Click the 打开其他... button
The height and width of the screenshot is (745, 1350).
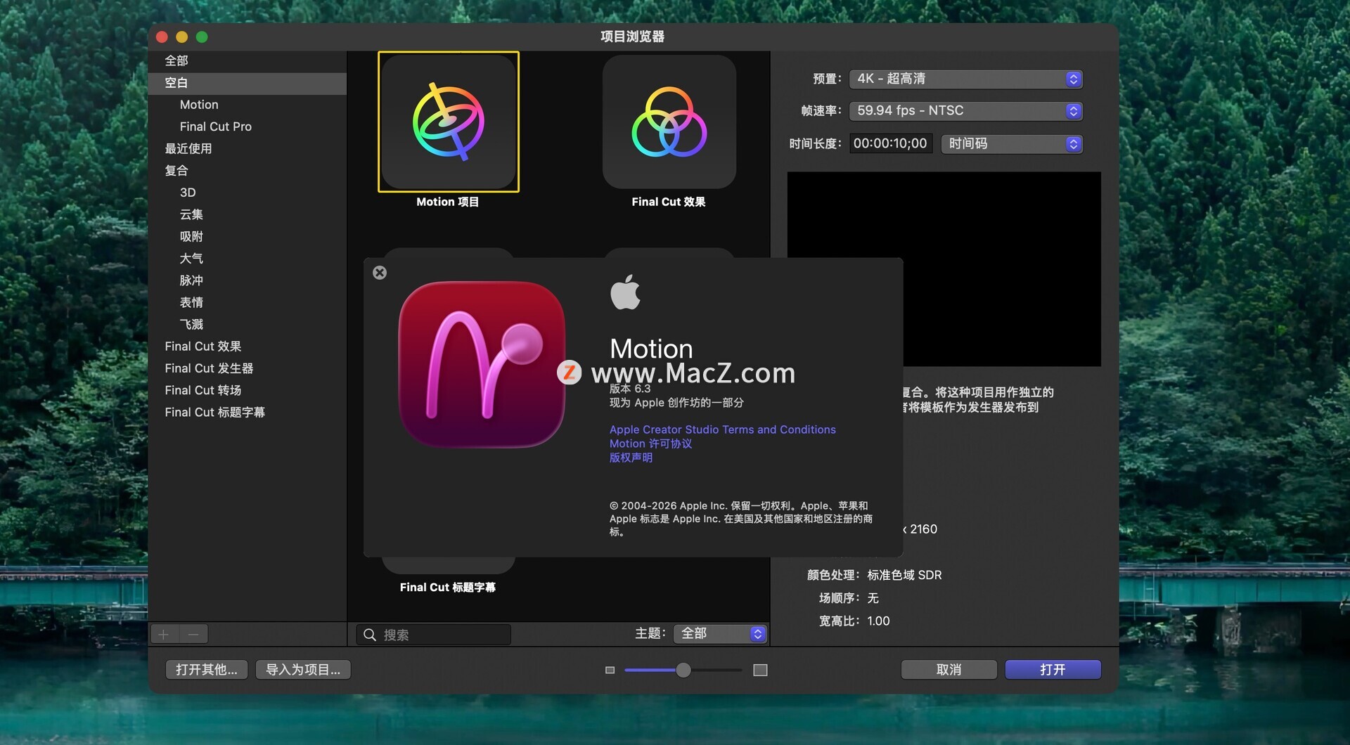[x=207, y=670]
